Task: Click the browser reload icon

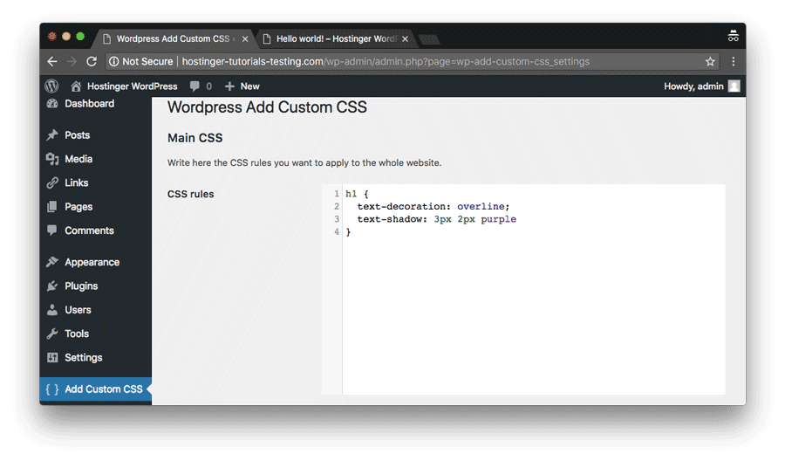Action: 92,62
